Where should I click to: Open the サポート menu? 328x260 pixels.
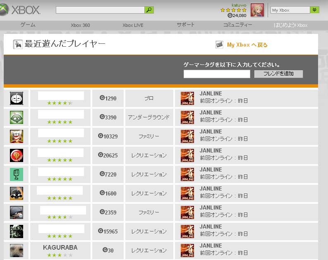[x=186, y=25]
